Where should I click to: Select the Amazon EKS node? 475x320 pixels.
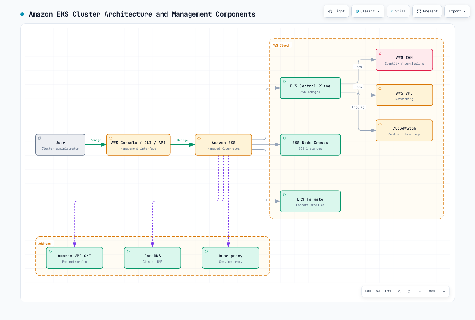(x=224, y=145)
